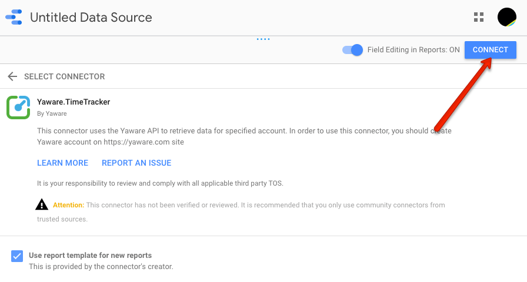527x282 pixels.
Task: Toggle Field Editing in Reports switch
Action: pyautogui.click(x=352, y=50)
